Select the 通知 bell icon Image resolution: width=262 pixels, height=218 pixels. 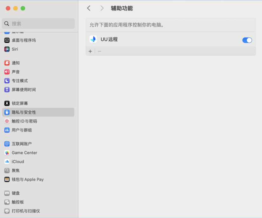7,63
